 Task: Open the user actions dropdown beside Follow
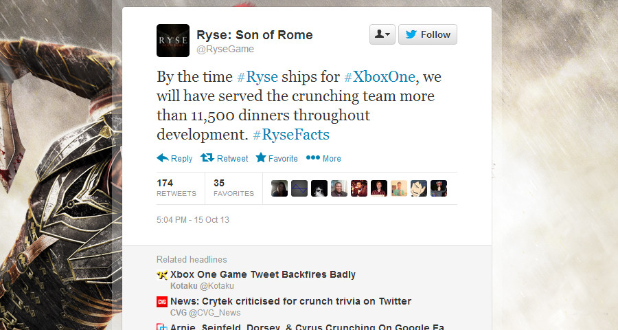tap(382, 34)
